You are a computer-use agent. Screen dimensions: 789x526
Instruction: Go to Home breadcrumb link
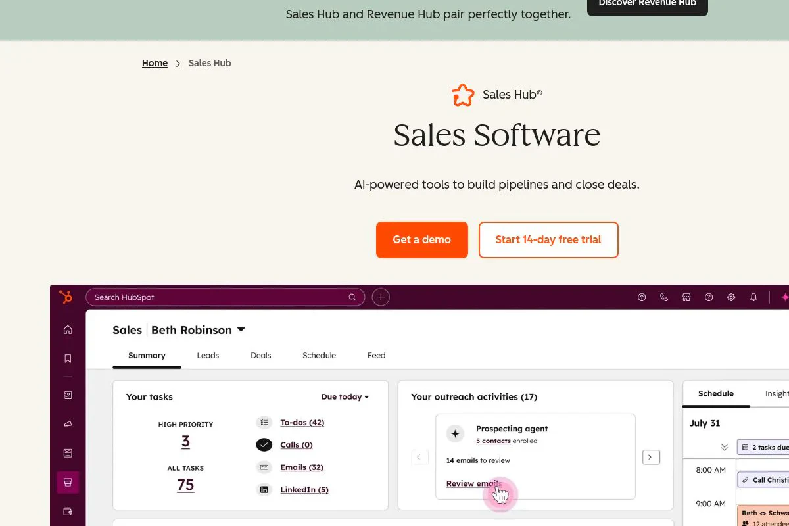tap(155, 63)
